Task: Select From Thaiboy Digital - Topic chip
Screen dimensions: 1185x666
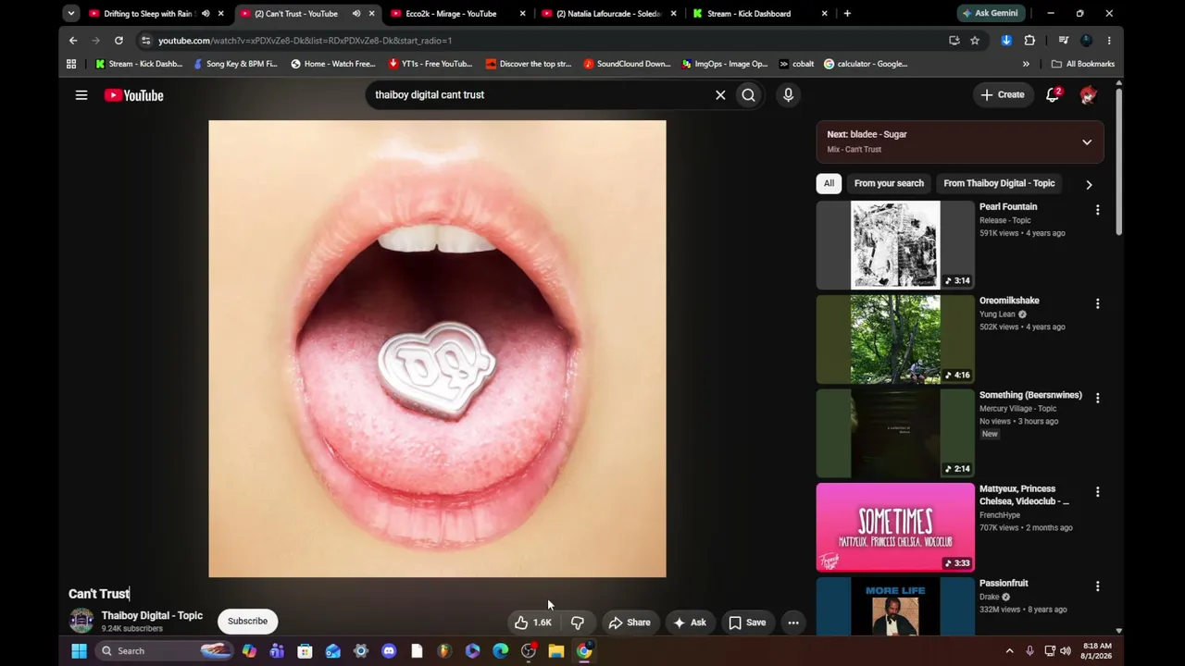Action: 999,183
